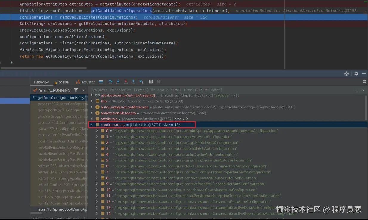Click getCandidateConfigurations method call in code
Screen dimensions: 368x220
(x=121, y=11)
